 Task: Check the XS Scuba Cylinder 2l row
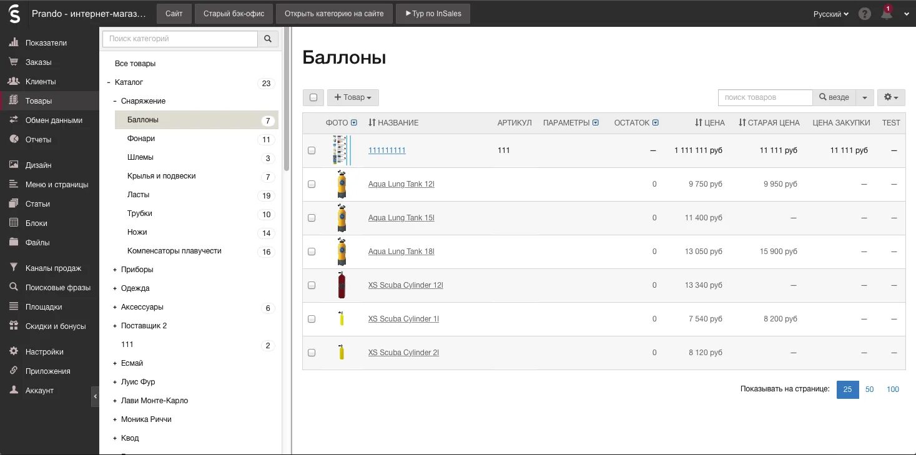[x=312, y=353]
